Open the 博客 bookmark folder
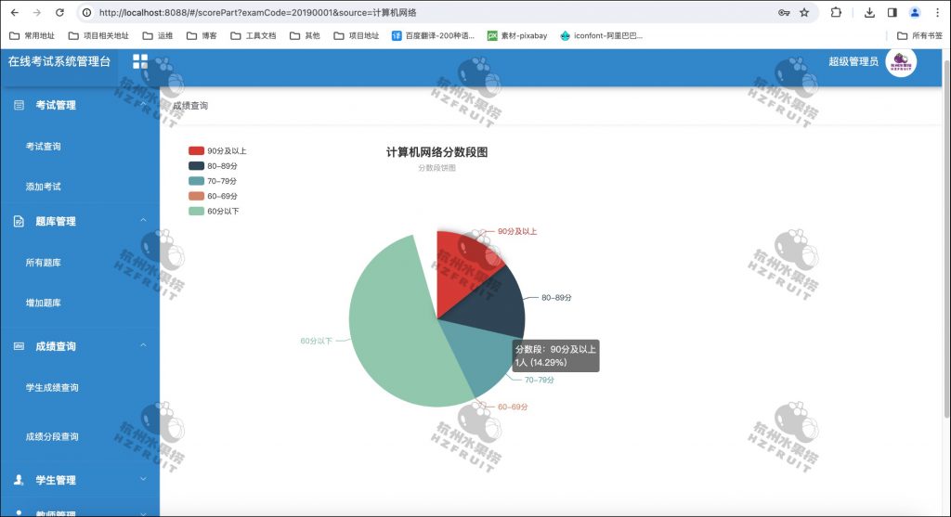 tap(202, 36)
